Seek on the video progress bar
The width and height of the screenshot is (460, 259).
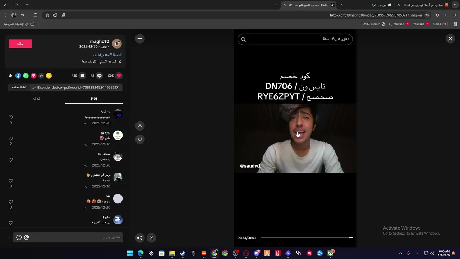[x=306, y=238]
